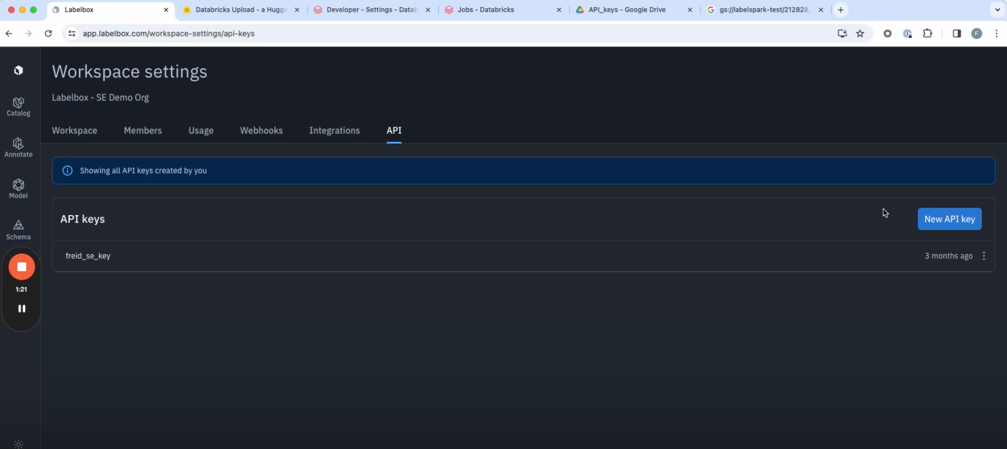
Task: Pause the screen recording
Action: coord(21,309)
